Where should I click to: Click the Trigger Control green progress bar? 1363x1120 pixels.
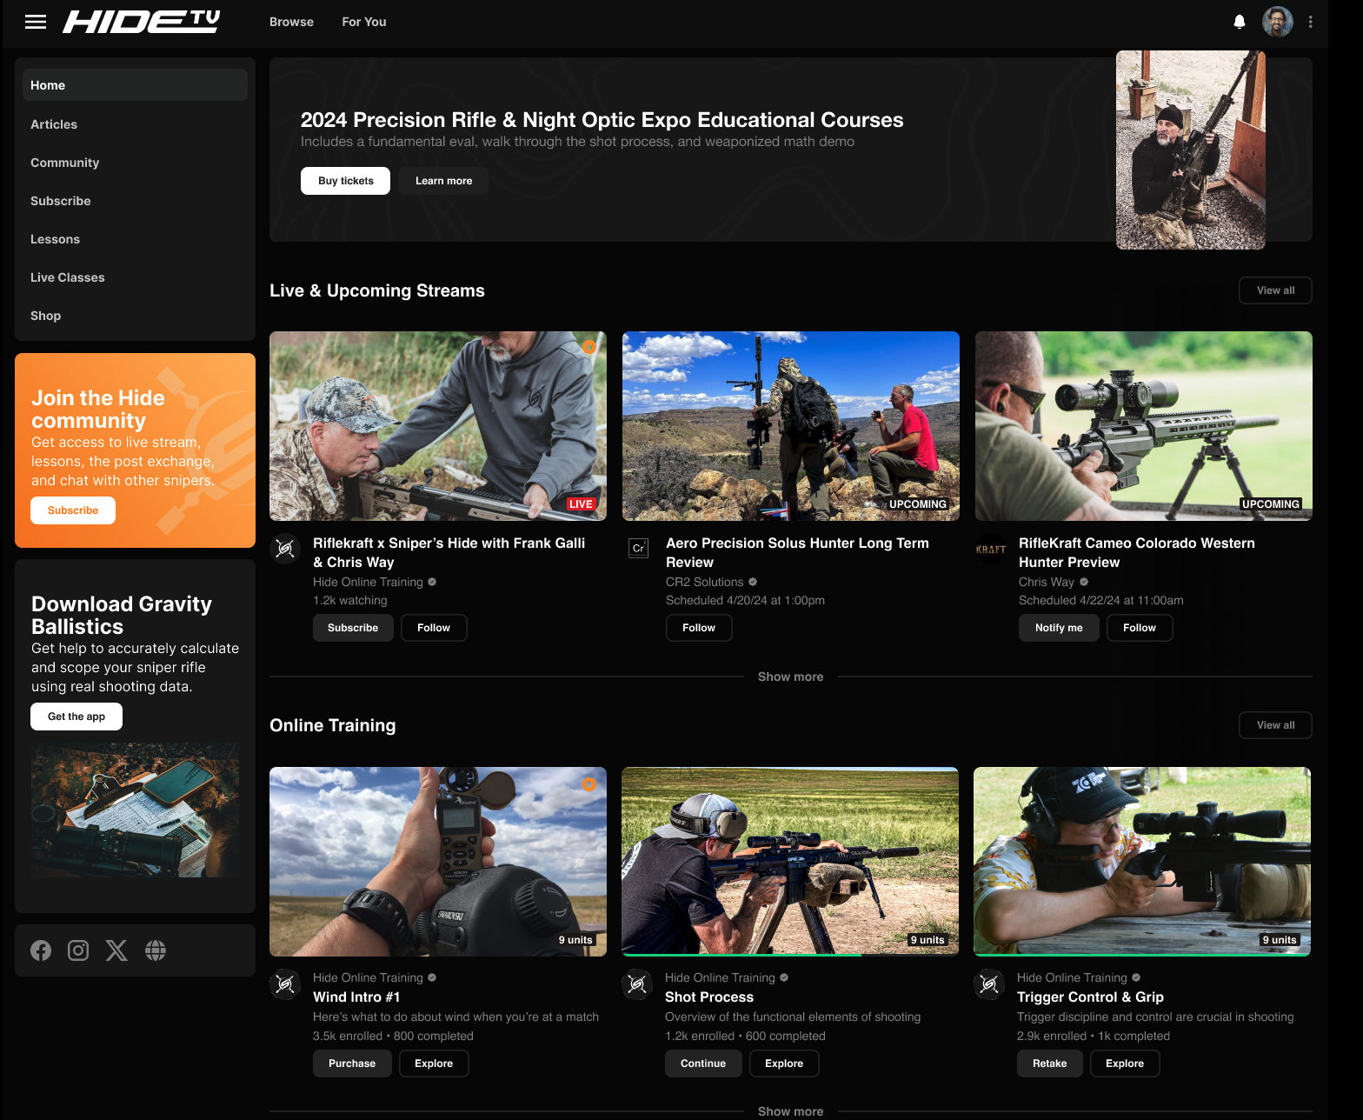pos(1142,955)
